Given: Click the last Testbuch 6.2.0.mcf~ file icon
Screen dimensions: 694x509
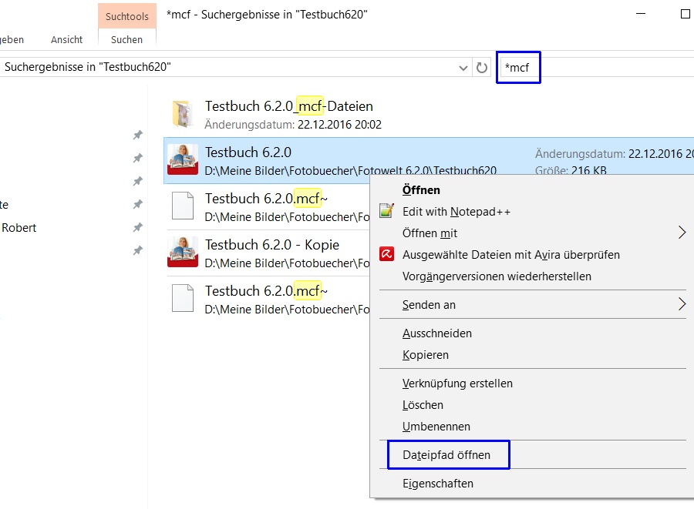Looking at the screenshot, I should 183,299.
